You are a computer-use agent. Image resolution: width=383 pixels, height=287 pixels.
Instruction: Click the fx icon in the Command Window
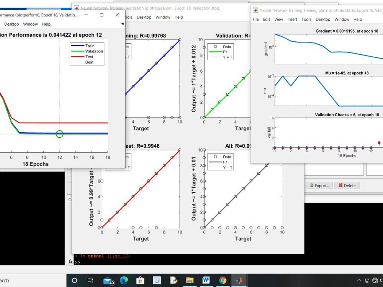tap(70, 262)
